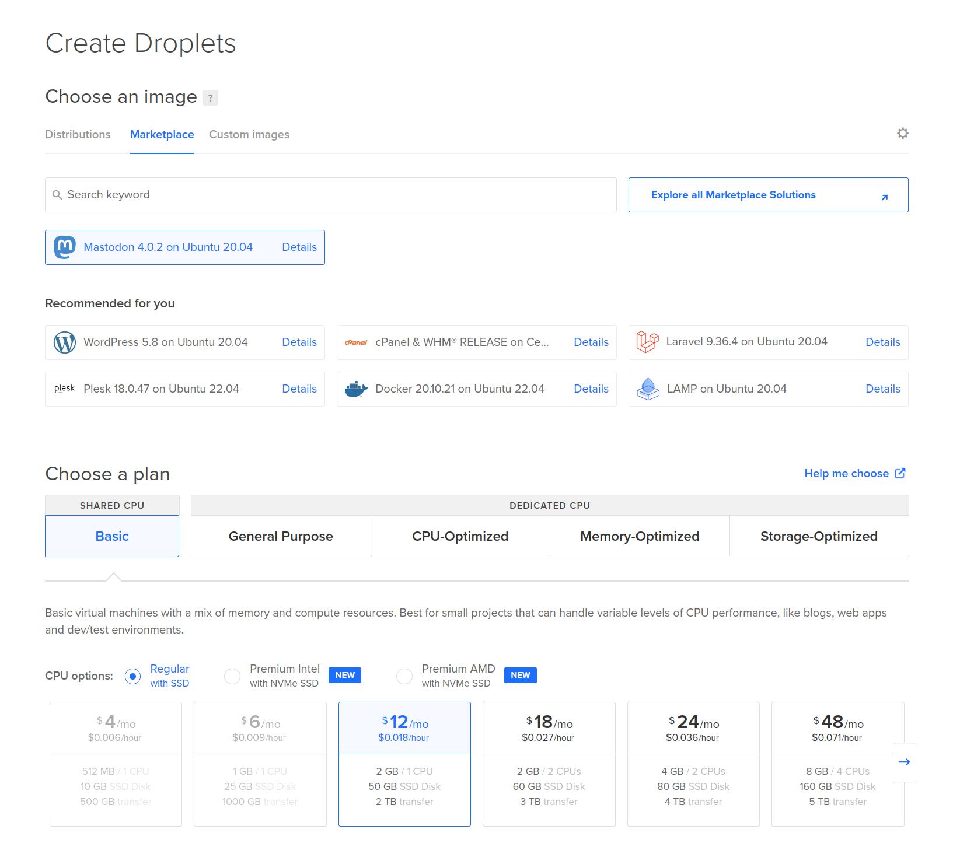Viewport: 967px width, 843px height.
Task: Switch to the Distributions tab
Action: tap(78, 135)
